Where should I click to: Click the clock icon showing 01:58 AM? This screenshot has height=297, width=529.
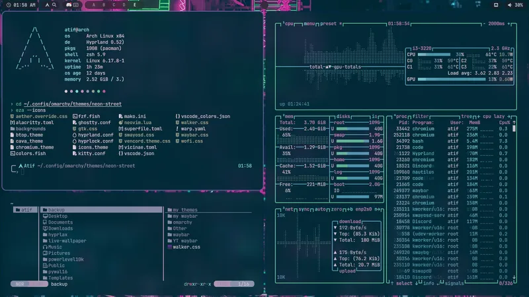(9, 5)
